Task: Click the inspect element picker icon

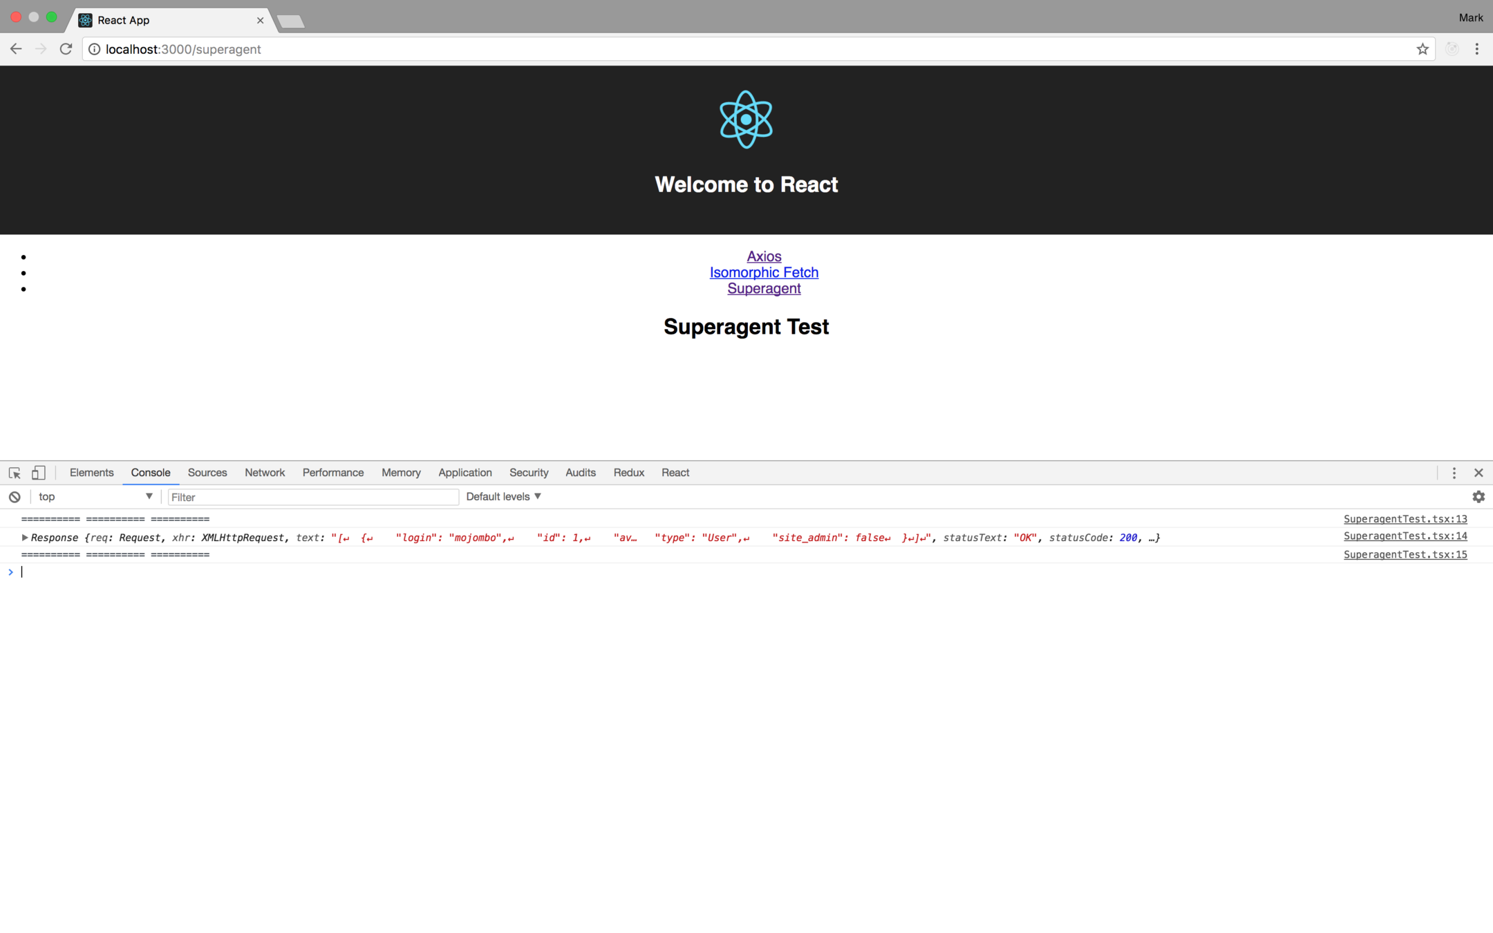Action: point(15,473)
